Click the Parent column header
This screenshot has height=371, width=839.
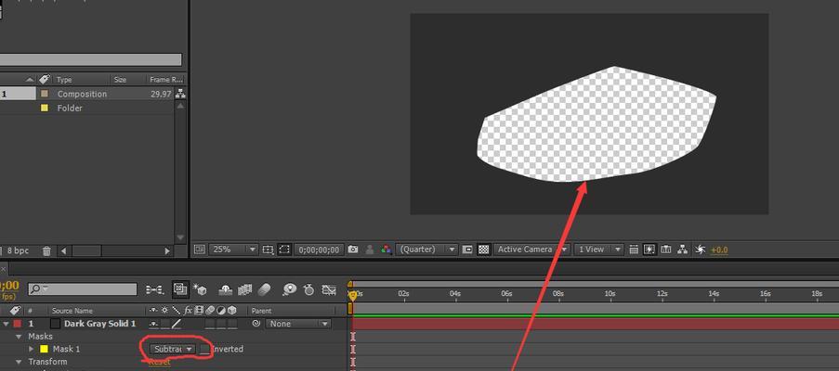point(262,311)
